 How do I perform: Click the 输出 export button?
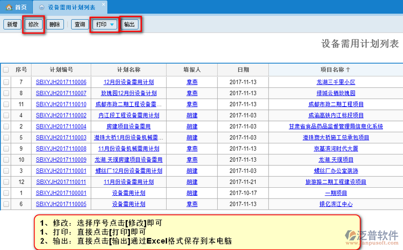coord(129,25)
